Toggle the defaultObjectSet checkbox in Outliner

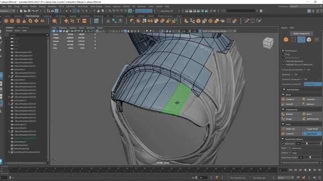(12, 149)
